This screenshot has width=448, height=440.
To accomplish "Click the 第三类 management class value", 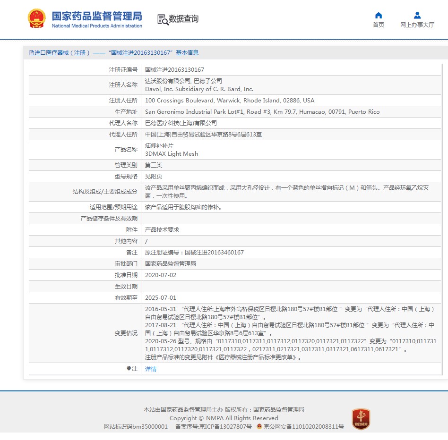I will click(154, 165).
